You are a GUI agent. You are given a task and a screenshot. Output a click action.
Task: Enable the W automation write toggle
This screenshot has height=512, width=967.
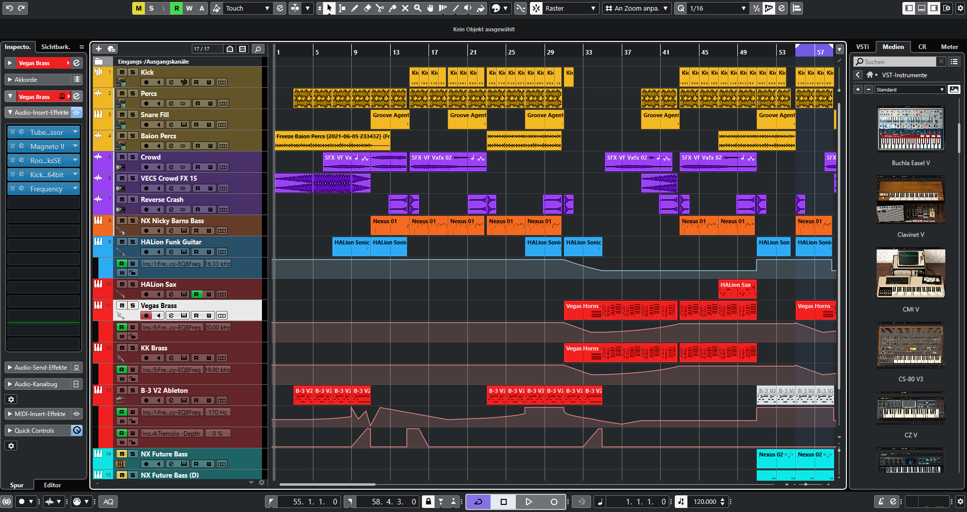(x=189, y=8)
